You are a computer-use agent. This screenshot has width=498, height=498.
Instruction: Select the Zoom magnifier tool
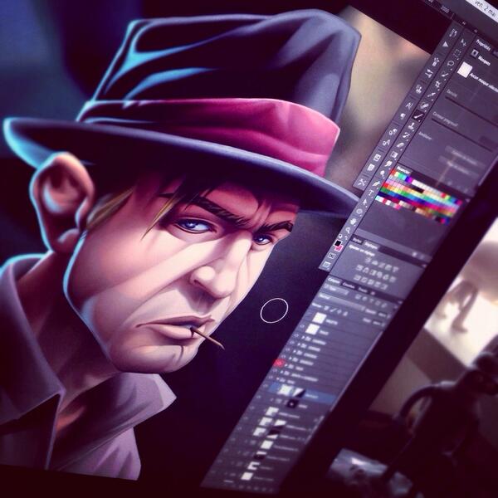pyautogui.click(x=348, y=230)
